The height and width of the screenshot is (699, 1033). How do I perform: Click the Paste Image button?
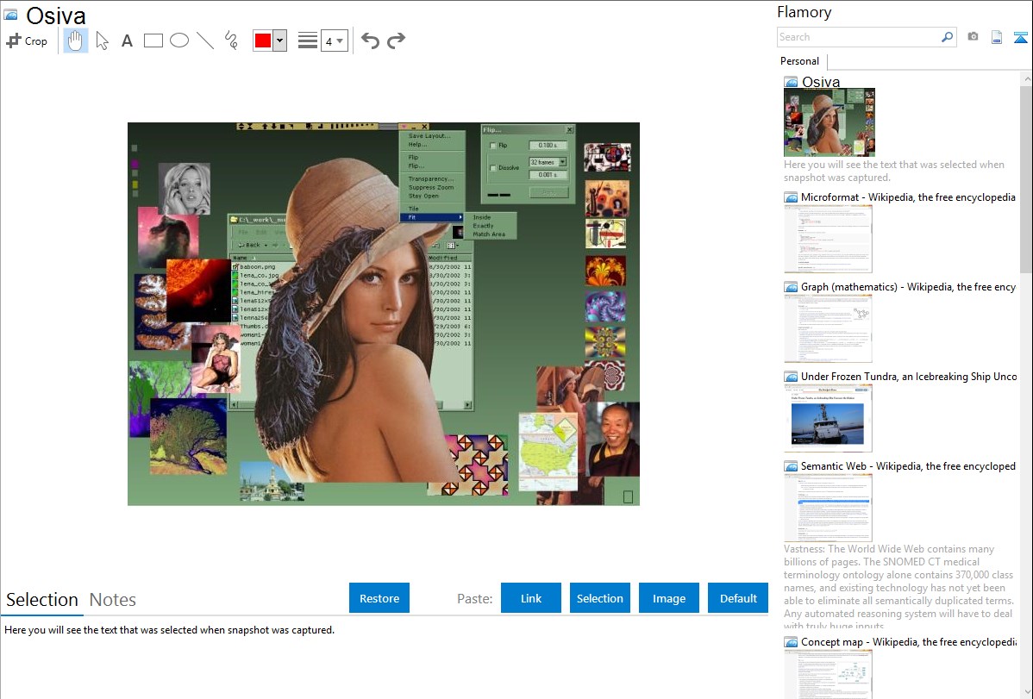[x=668, y=598]
